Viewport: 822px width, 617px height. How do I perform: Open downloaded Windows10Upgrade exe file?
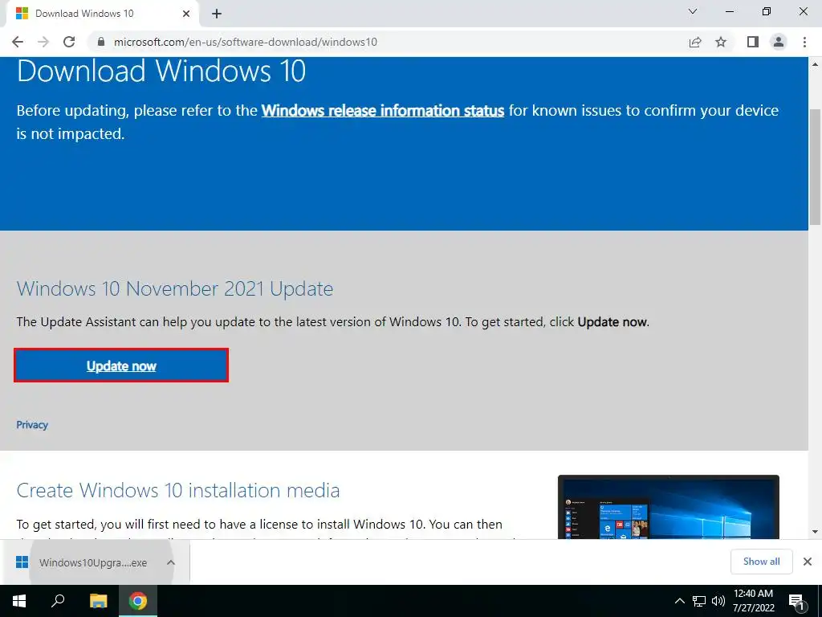[x=93, y=563]
